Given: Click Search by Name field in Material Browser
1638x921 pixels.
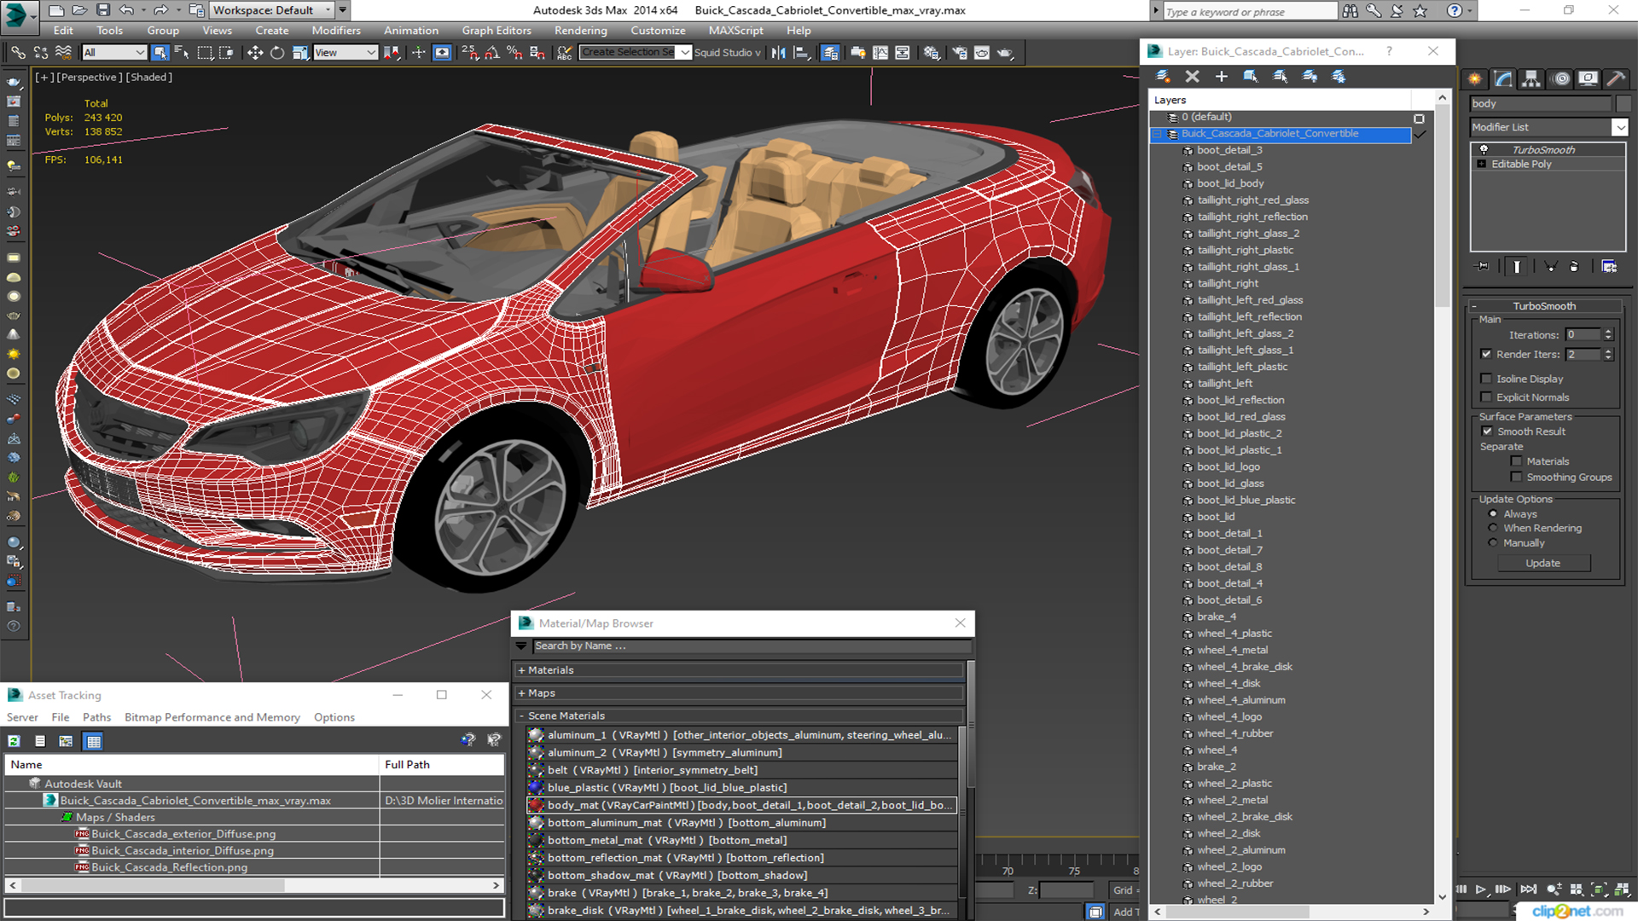Looking at the screenshot, I should (x=751, y=646).
